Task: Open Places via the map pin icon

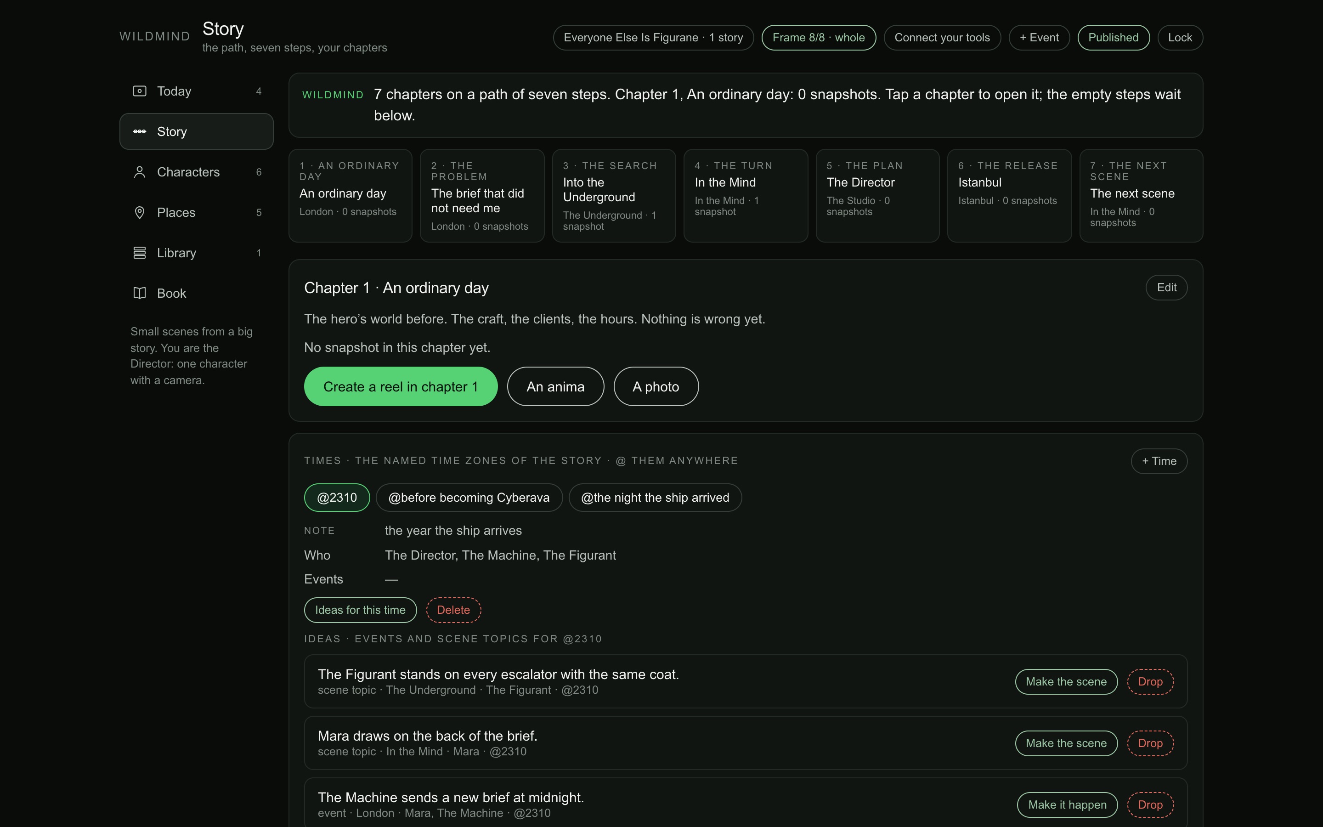Action: (x=139, y=212)
